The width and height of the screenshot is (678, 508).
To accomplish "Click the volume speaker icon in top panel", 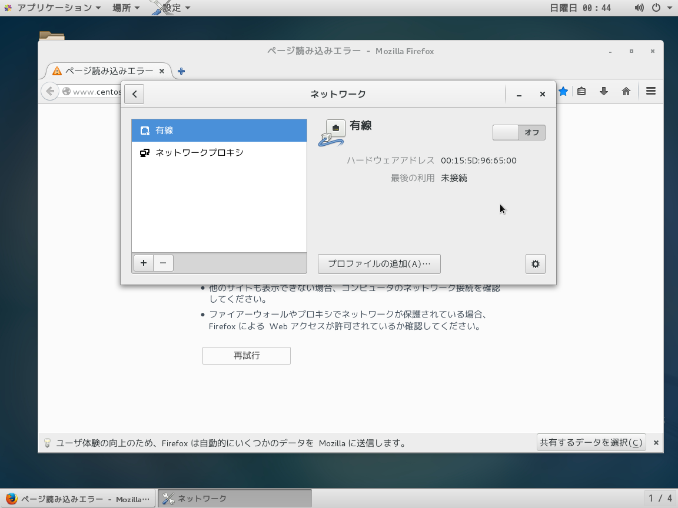I will tap(639, 8).
